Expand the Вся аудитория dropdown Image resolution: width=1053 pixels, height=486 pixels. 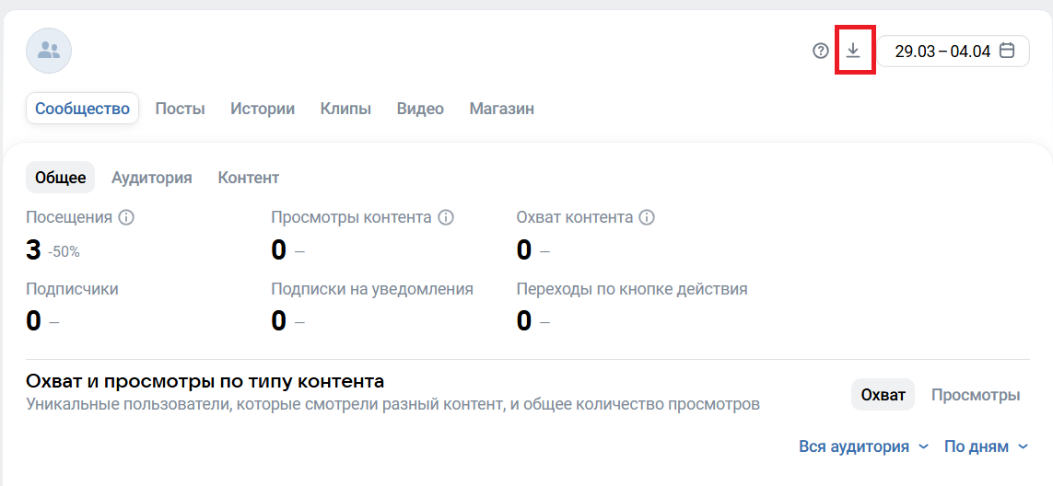pyautogui.click(x=864, y=446)
